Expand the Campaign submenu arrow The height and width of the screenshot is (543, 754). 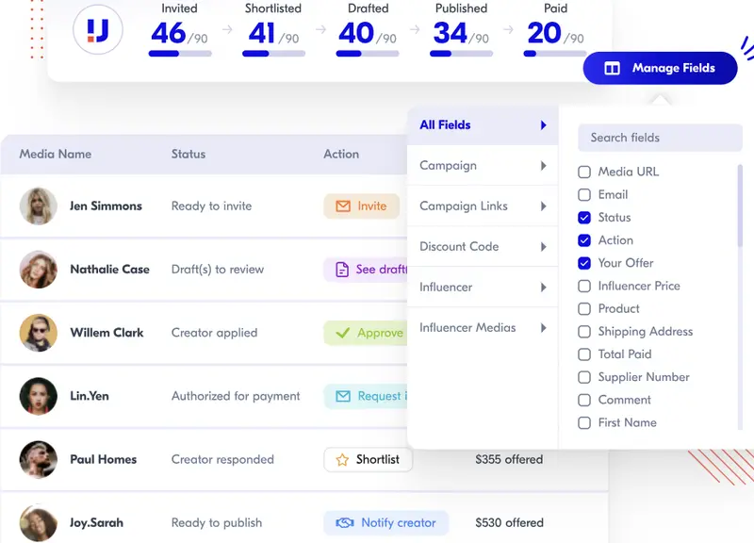[x=544, y=166]
